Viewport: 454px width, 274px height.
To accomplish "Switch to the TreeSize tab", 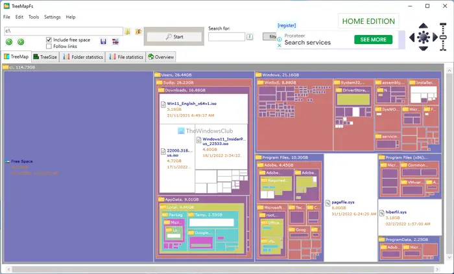I will 45,57.
